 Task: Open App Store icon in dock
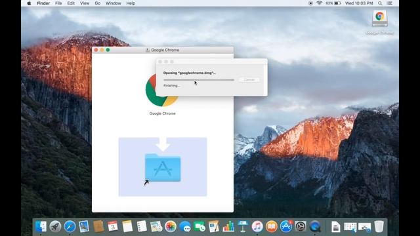(286, 227)
